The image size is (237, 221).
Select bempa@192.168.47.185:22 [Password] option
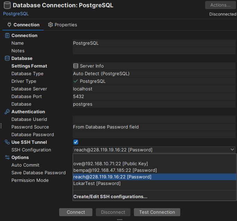154,170
